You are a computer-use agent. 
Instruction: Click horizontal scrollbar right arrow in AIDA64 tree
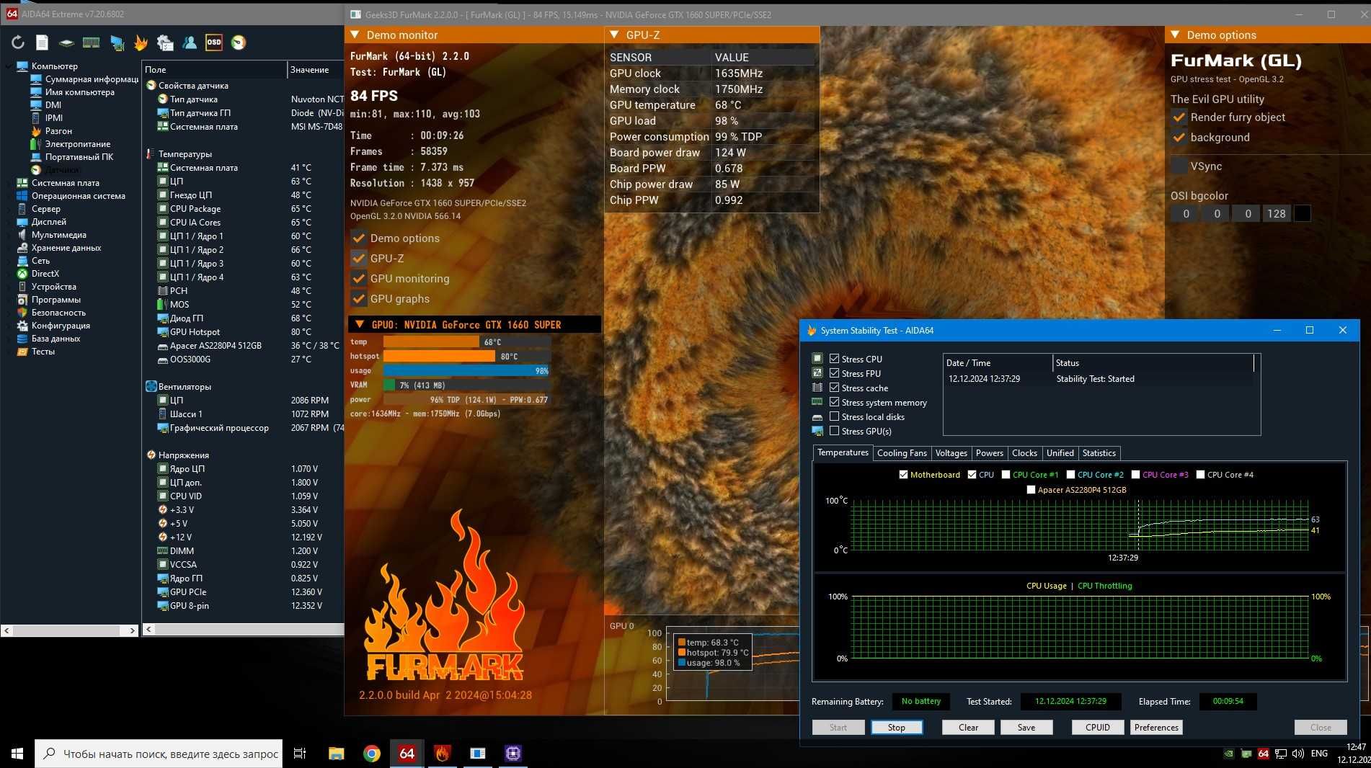132,630
